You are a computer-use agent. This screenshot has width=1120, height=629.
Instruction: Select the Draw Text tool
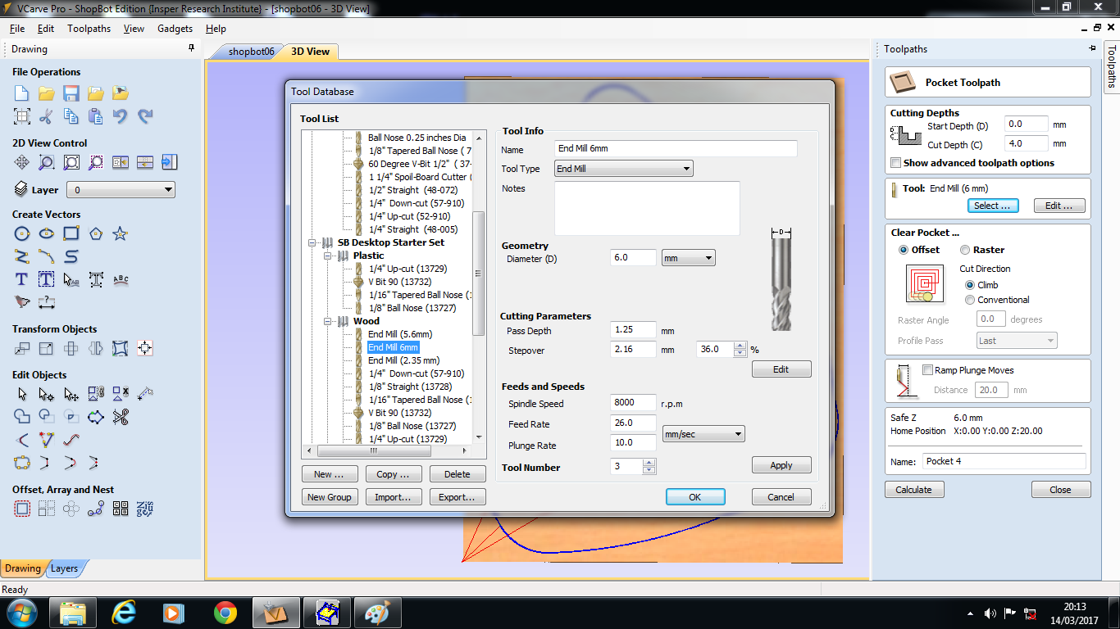pyautogui.click(x=22, y=280)
